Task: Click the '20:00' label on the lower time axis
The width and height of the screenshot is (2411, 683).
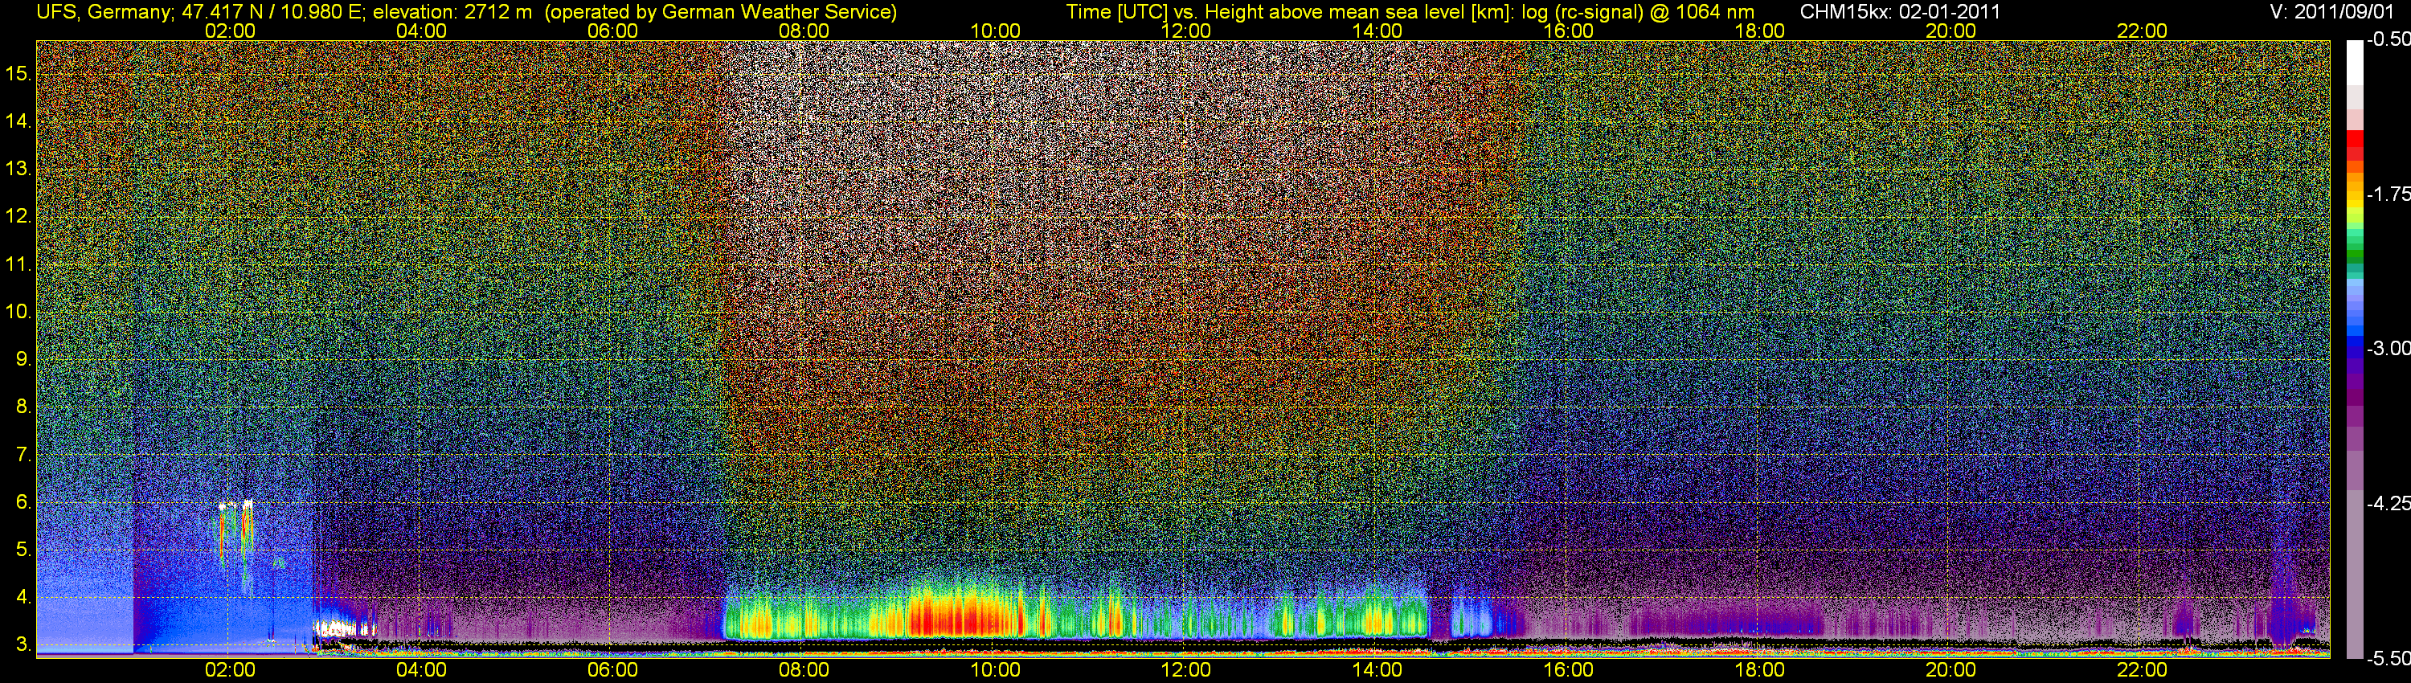Action: 1950,670
